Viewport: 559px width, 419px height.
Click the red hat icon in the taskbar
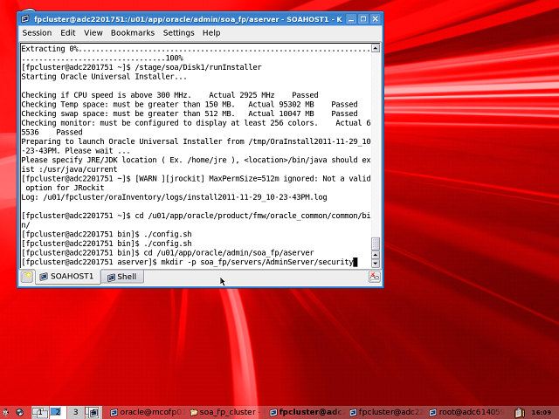point(7,411)
